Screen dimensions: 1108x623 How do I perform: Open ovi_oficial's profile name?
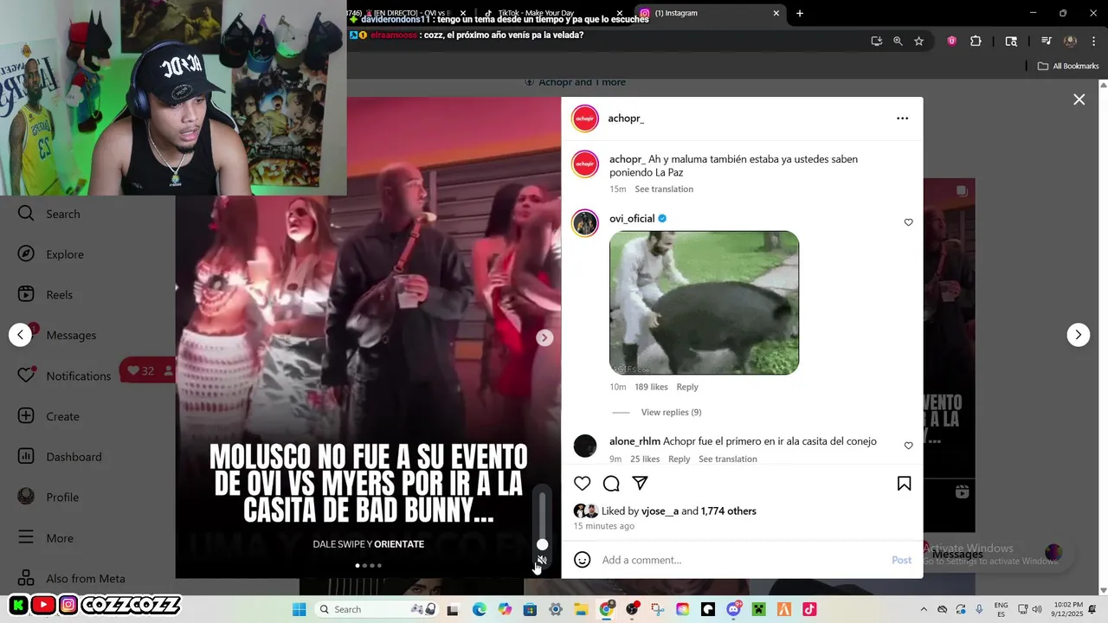coord(633,219)
